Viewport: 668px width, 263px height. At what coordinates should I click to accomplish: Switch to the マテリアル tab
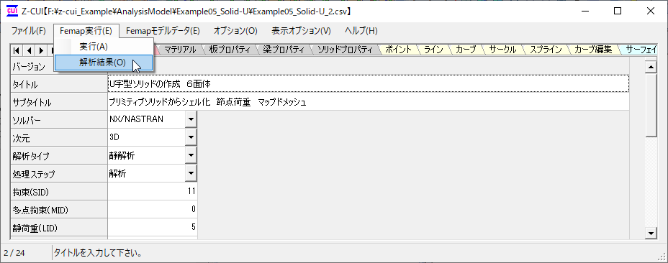coord(180,50)
